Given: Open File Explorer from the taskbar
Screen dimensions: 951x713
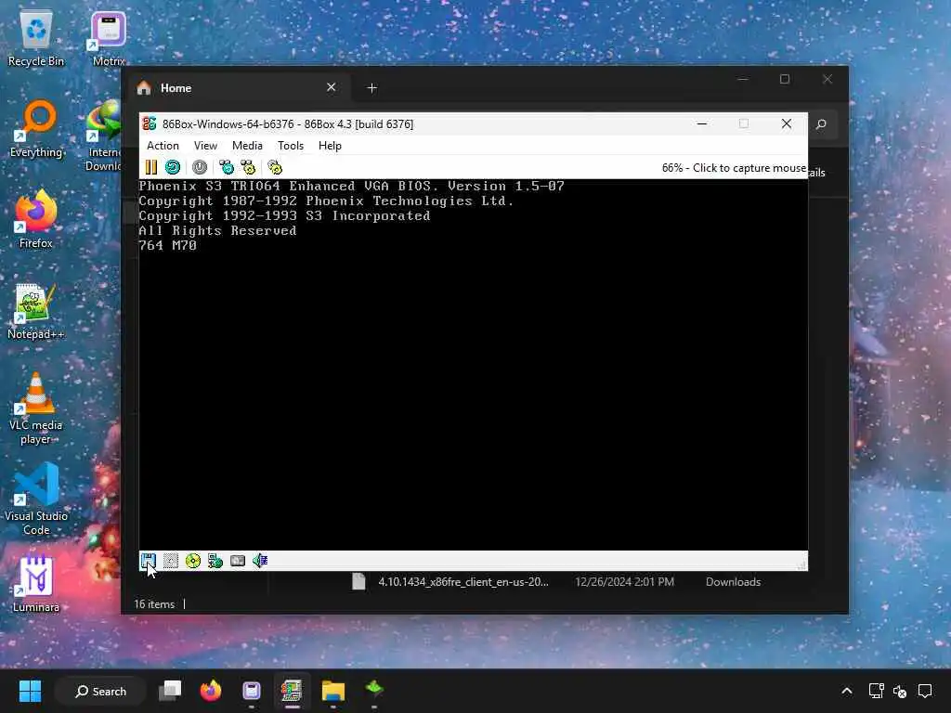Looking at the screenshot, I should tap(333, 691).
